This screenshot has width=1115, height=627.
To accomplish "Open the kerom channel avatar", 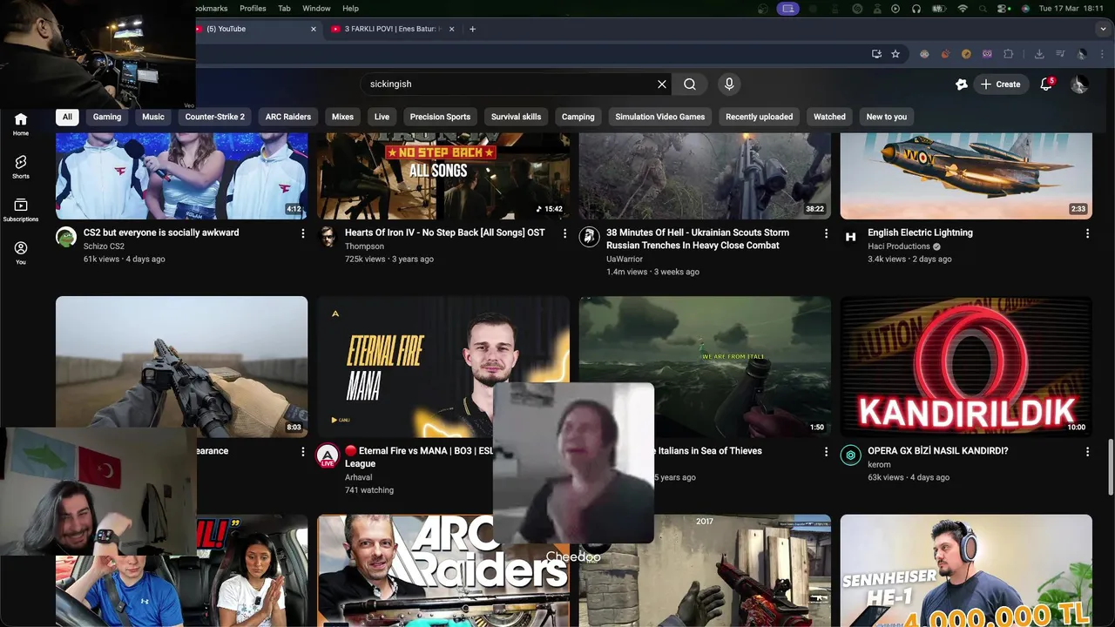I will [x=850, y=455].
